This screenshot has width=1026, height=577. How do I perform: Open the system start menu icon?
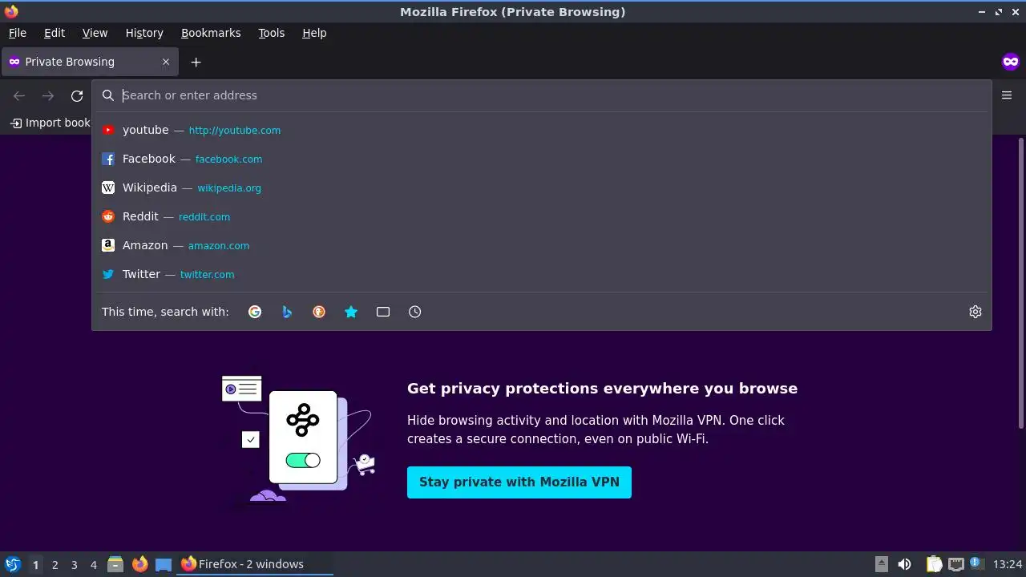(x=12, y=564)
